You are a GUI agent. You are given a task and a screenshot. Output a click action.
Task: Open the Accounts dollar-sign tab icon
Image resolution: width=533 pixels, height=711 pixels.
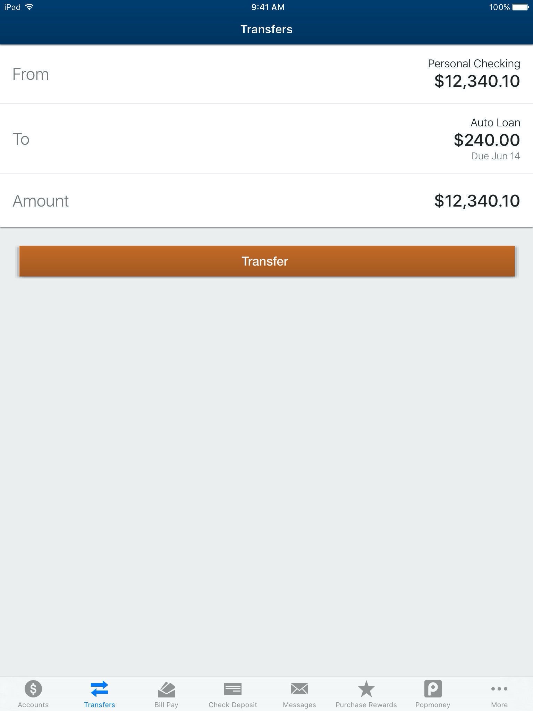[x=33, y=689]
